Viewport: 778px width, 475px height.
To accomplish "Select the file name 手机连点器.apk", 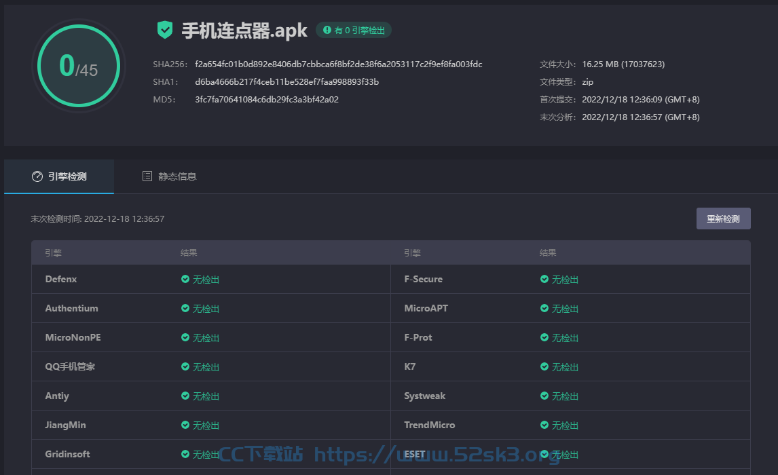I will click(244, 31).
